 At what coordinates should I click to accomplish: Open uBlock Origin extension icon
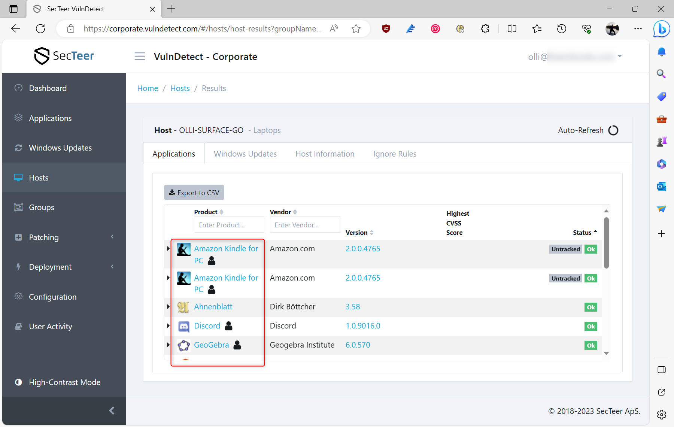pos(386,29)
